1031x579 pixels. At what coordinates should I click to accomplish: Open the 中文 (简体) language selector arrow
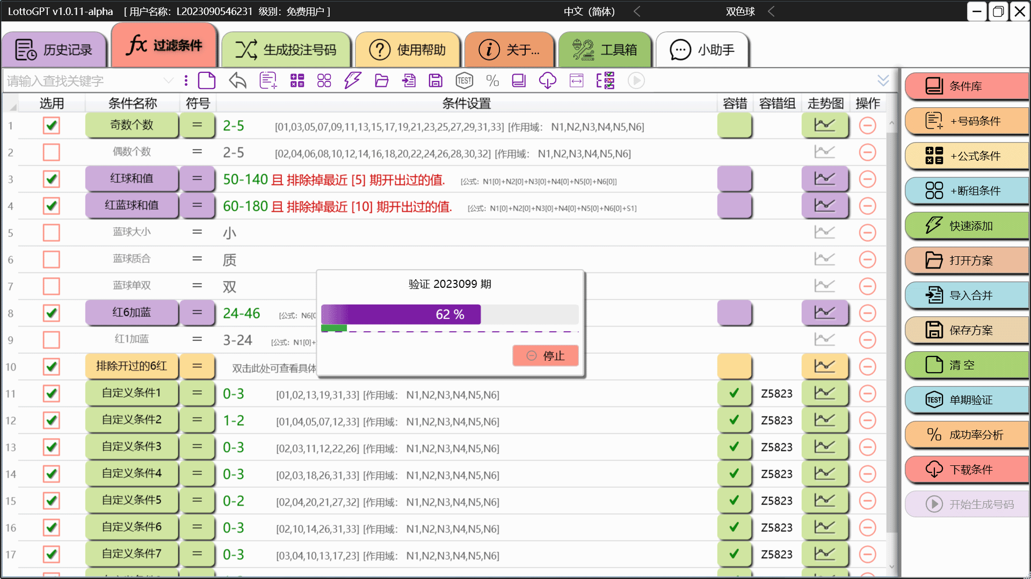(637, 11)
